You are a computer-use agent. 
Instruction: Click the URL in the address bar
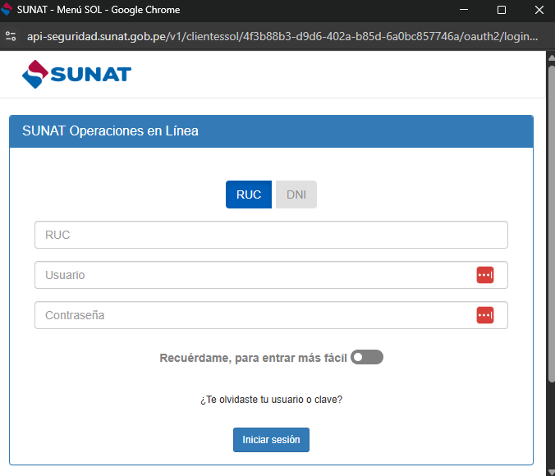point(282,36)
